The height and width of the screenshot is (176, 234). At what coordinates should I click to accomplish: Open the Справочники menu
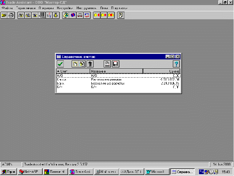click(x=26, y=8)
